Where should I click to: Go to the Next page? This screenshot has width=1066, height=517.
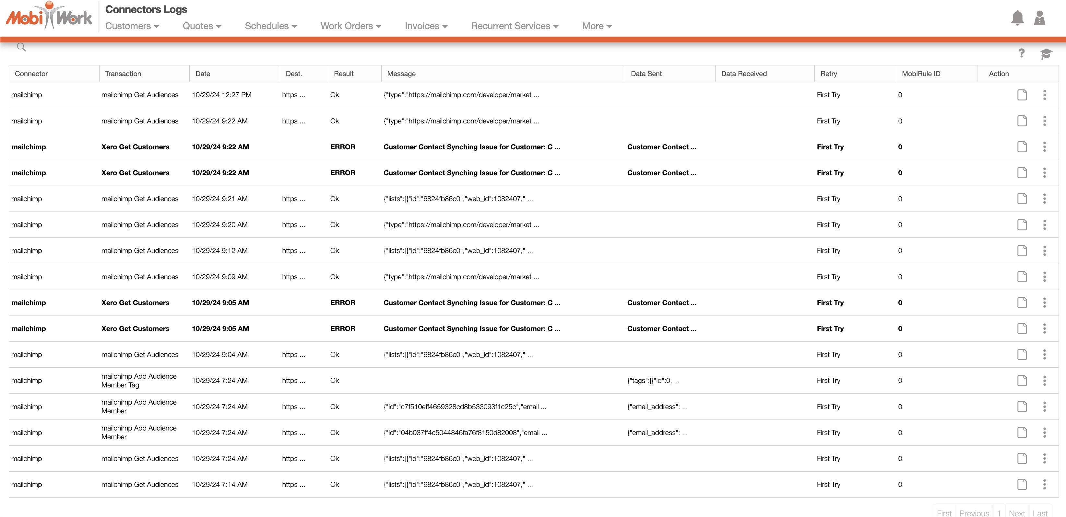pyautogui.click(x=1016, y=513)
